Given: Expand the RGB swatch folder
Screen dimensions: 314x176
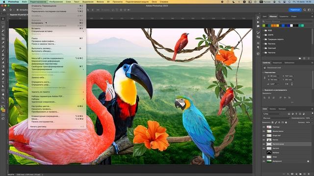Looking at the screenshot, I should point(263,30).
